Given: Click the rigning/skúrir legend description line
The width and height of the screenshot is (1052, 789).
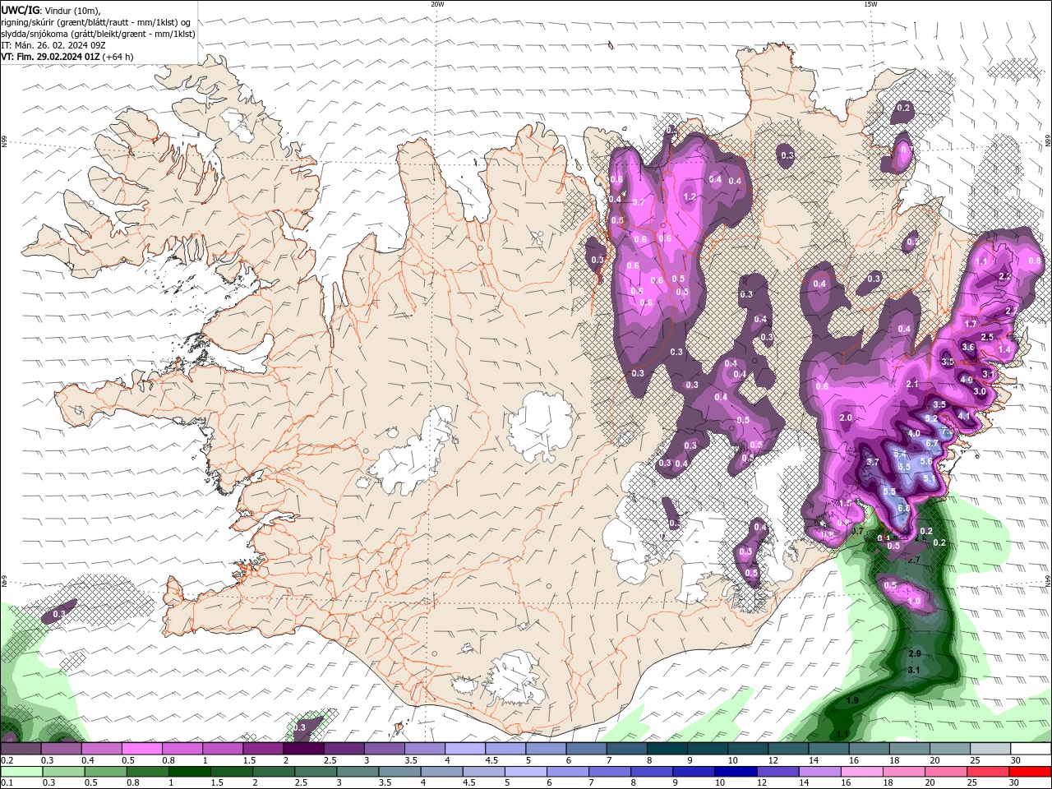Looking at the screenshot, I should click(x=96, y=22).
